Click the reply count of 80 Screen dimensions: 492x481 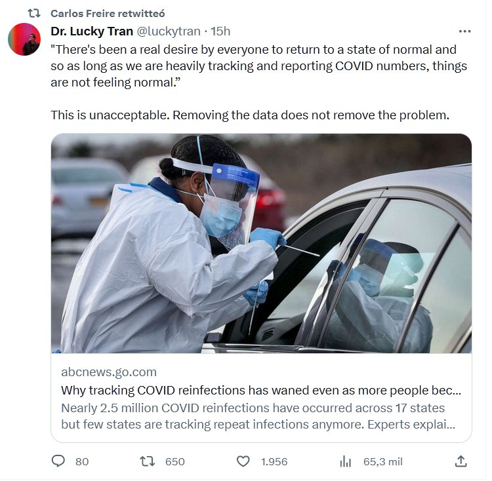[x=82, y=461]
